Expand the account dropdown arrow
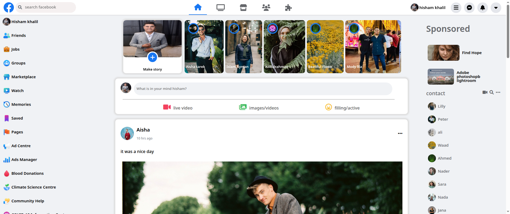The width and height of the screenshot is (510, 214). pyautogui.click(x=496, y=8)
